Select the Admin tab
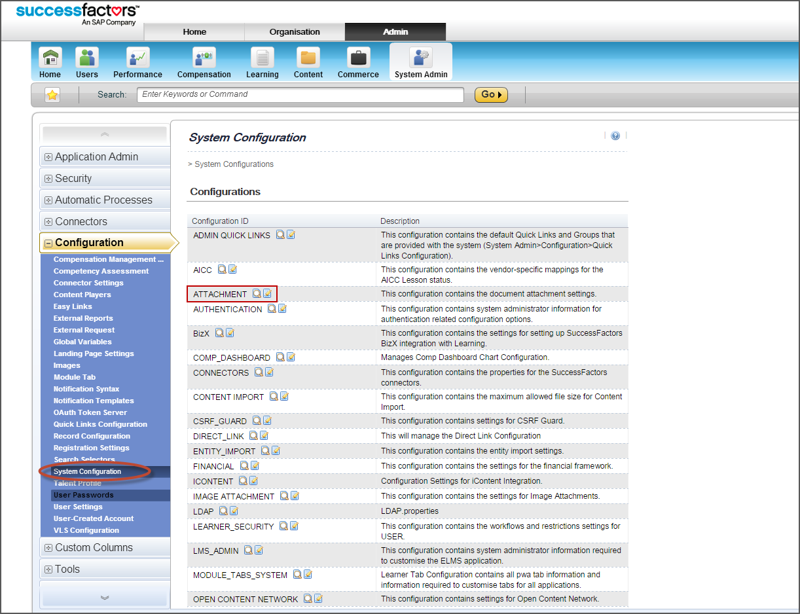The height and width of the screenshot is (614, 800). [395, 31]
